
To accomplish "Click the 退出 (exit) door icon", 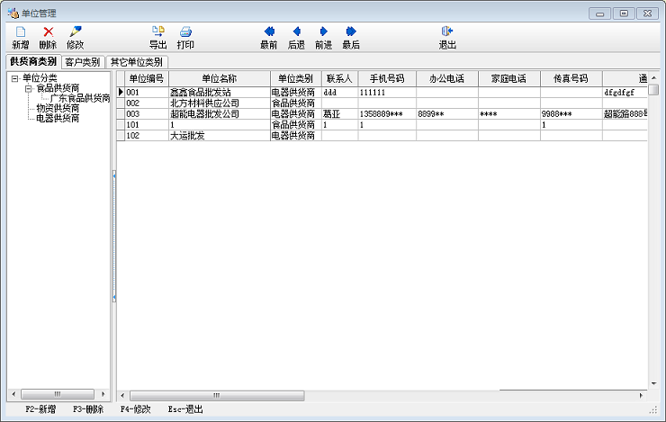I will pyautogui.click(x=447, y=31).
